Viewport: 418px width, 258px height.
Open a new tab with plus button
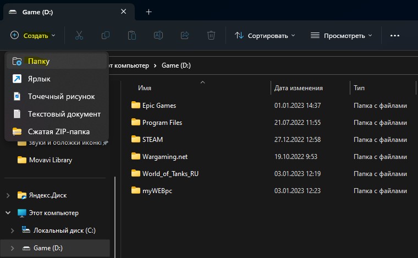tap(148, 12)
